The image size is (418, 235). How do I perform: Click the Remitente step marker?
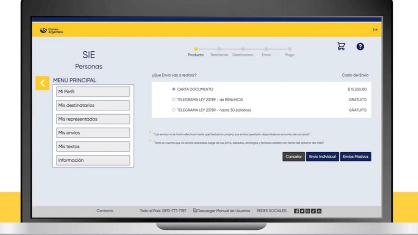[219, 49]
